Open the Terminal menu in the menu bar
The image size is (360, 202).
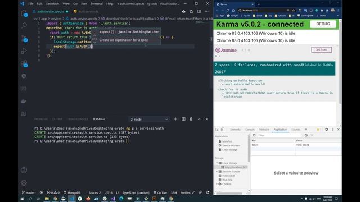click(96, 4)
